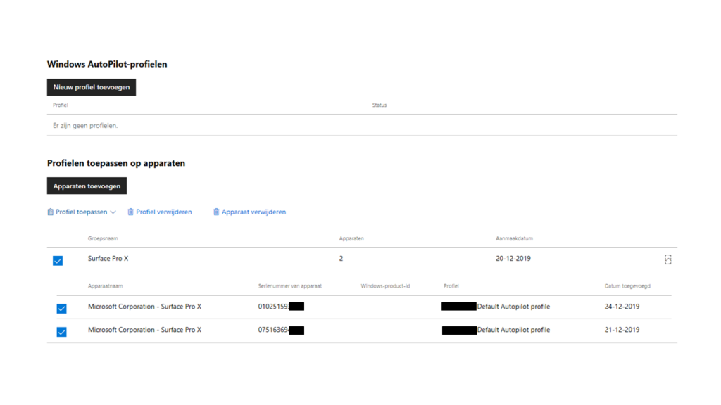Viewport: 721px width, 405px height.
Task: Click the Groepsnaam column header
Action: [103, 239]
